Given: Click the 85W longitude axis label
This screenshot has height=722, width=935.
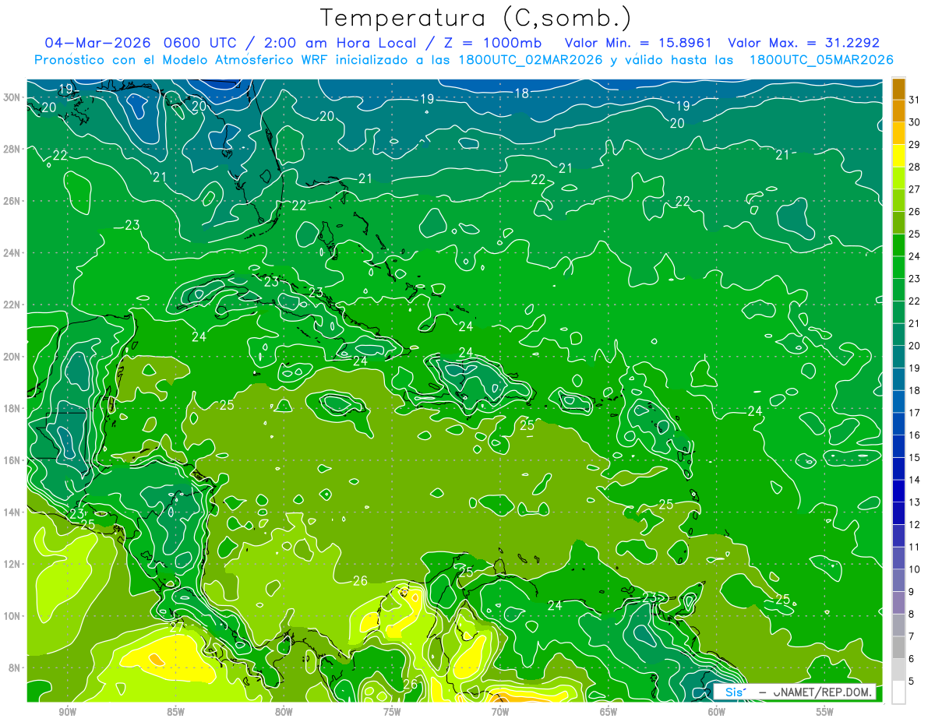Looking at the screenshot, I should pyautogui.click(x=176, y=712).
